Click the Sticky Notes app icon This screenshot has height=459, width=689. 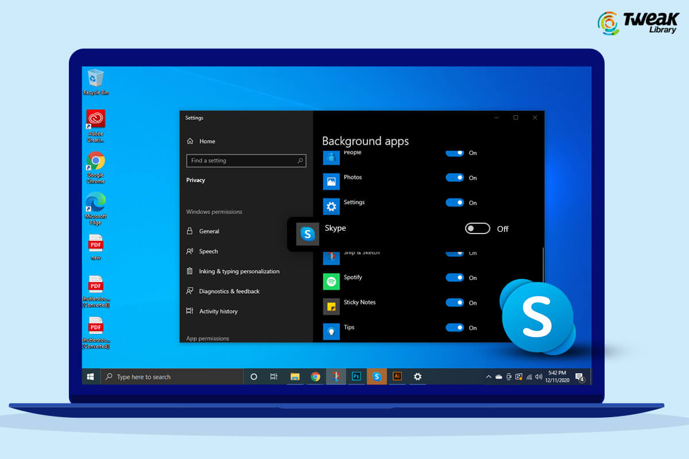point(331,306)
